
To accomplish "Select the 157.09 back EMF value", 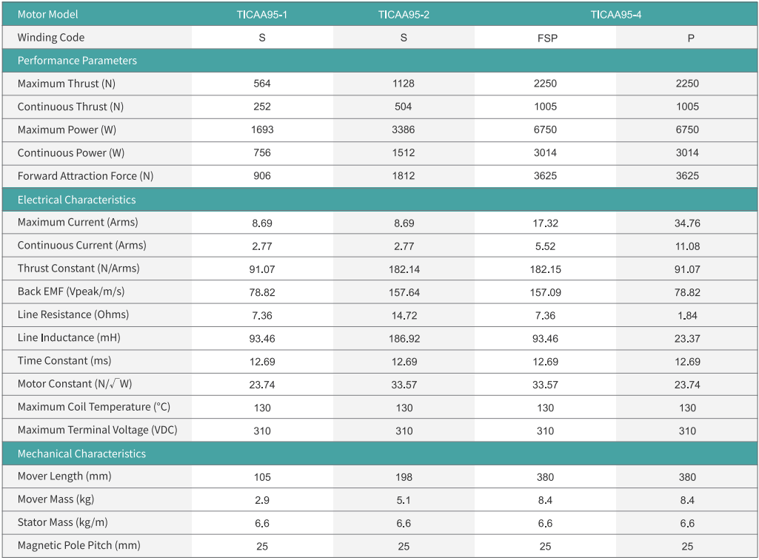I will 545,292.
